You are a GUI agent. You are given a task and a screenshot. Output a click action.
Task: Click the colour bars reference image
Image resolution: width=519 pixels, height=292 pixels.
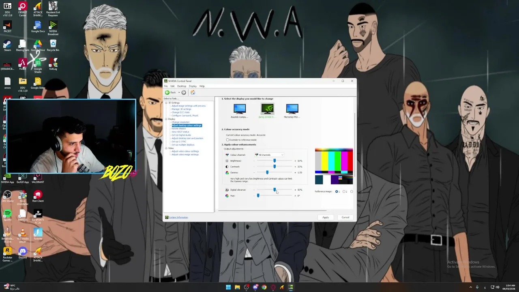pos(334,167)
